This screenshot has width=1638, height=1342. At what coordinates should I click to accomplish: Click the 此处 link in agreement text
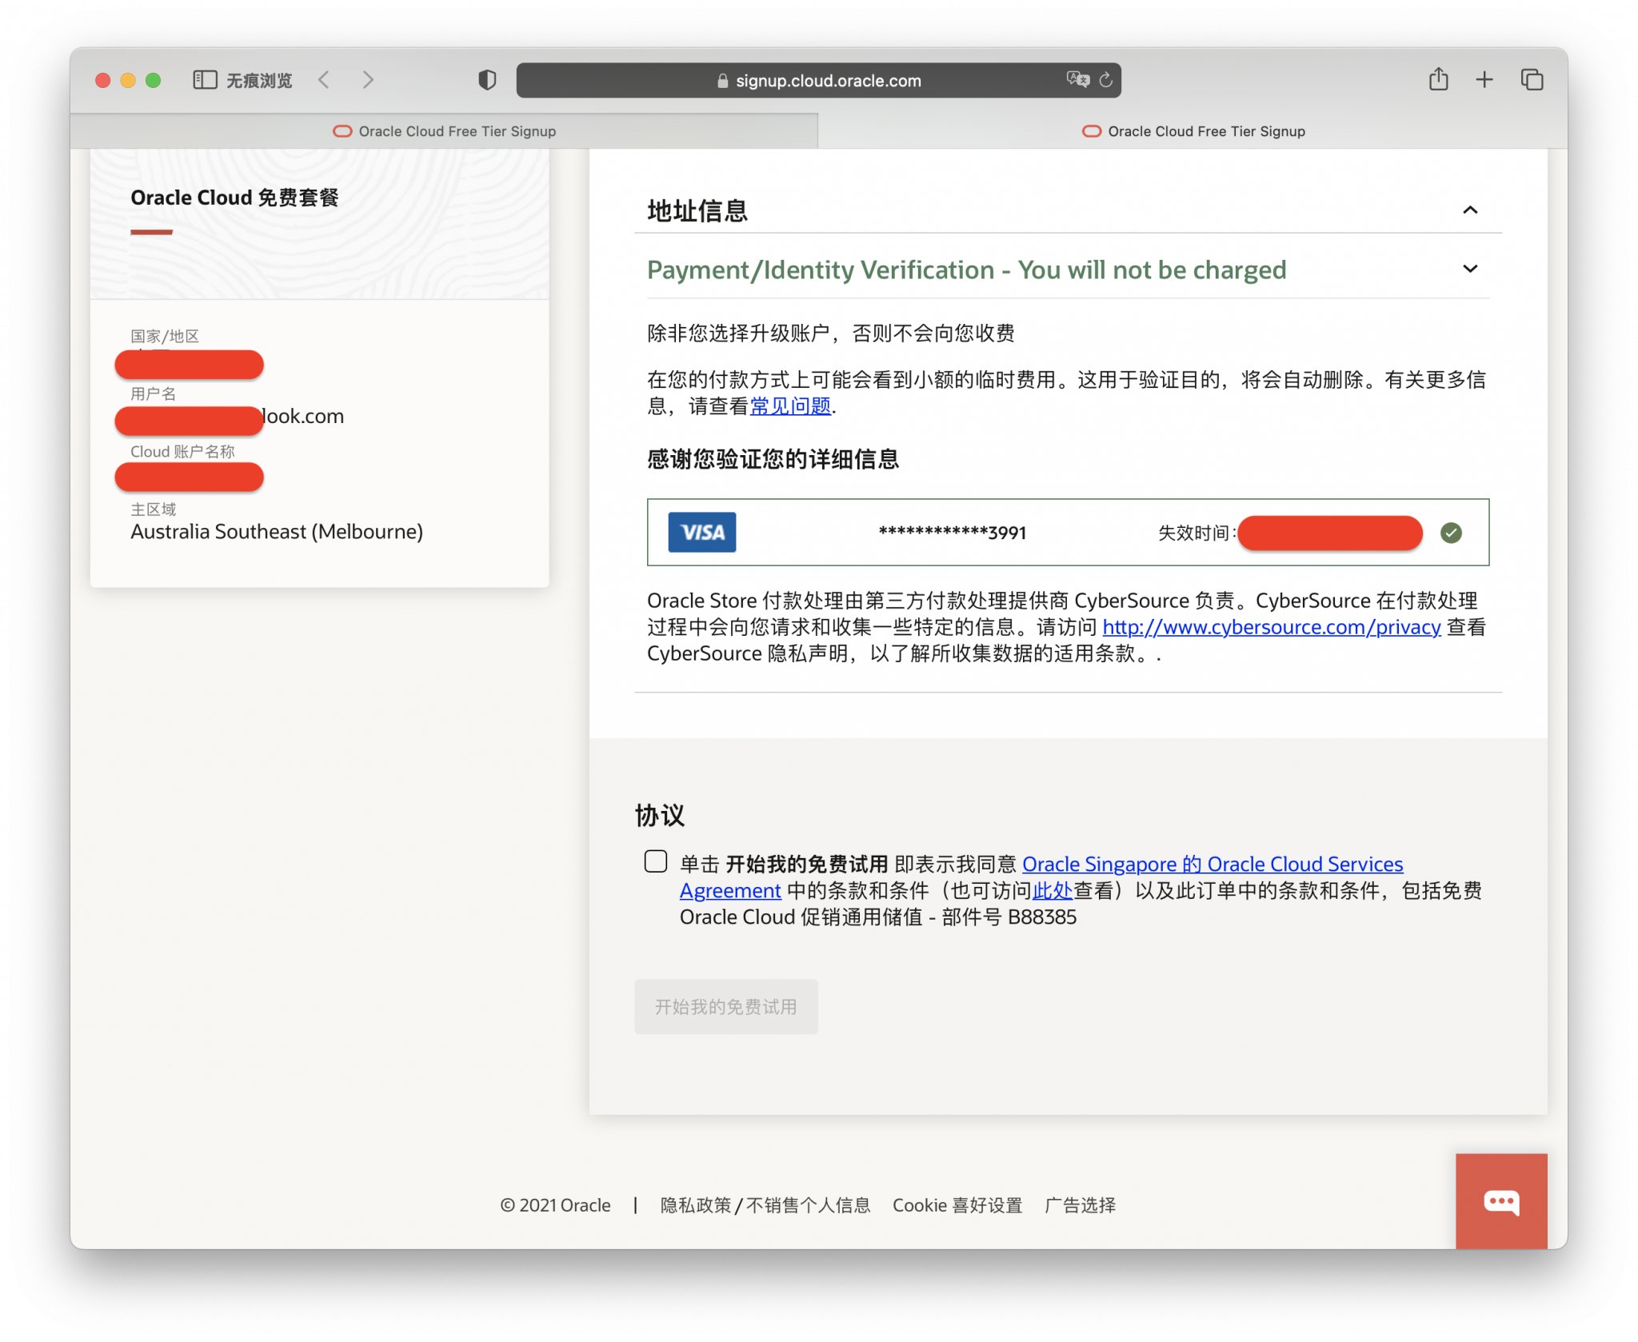click(x=1052, y=890)
